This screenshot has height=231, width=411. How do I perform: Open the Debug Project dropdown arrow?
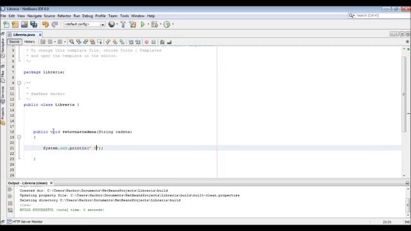161,24
